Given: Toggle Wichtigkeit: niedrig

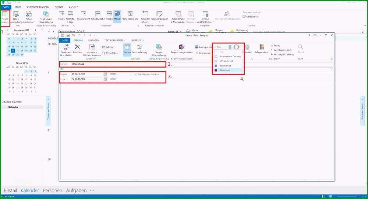Looking at the screenshot, I should (x=282, y=54).
